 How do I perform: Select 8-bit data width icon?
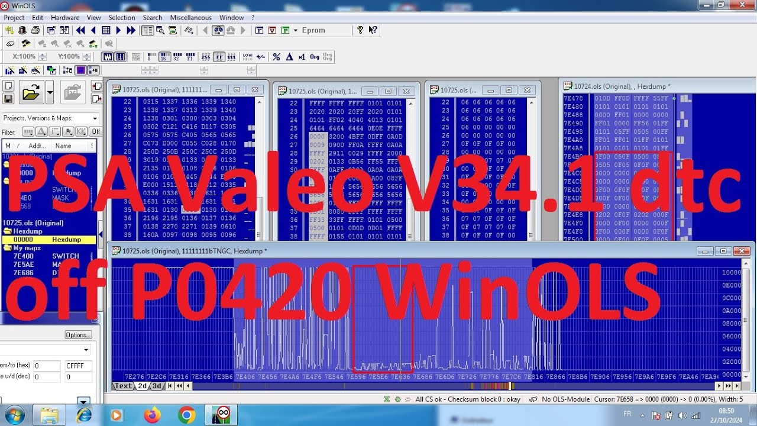pos(151,57)
